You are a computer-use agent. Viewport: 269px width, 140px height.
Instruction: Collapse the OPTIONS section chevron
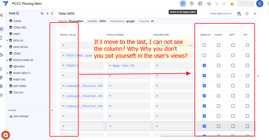[x=52, y=110]
